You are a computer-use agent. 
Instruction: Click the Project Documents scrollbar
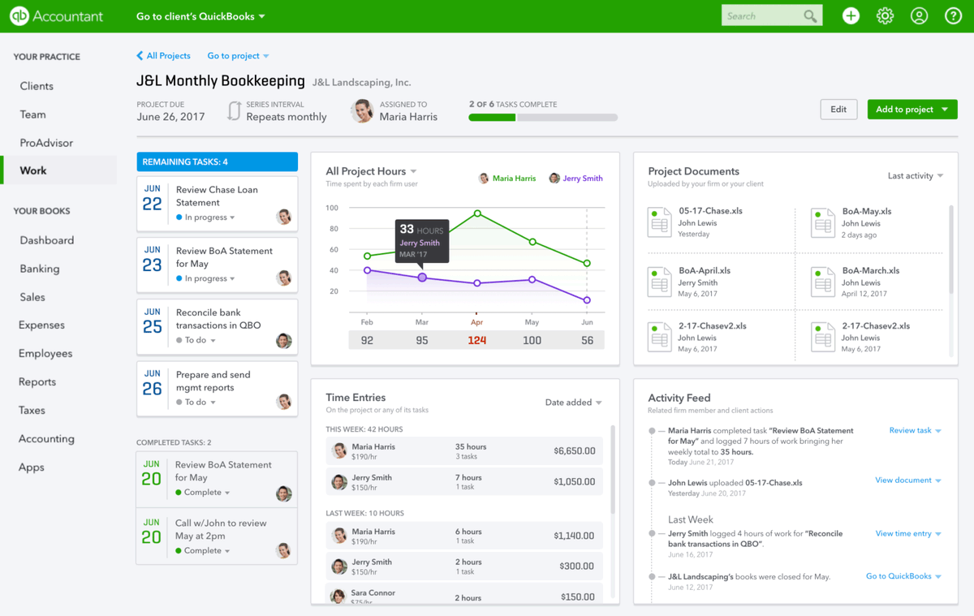click(x=951, y=249)
